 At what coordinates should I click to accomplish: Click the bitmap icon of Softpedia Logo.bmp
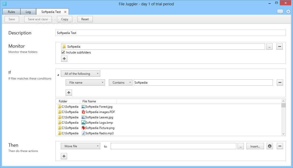point(83,123)
